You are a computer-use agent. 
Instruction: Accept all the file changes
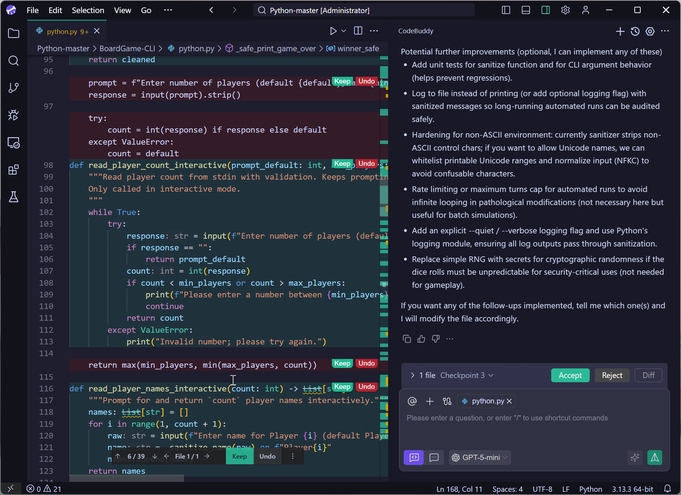click(x=570, y=375)
